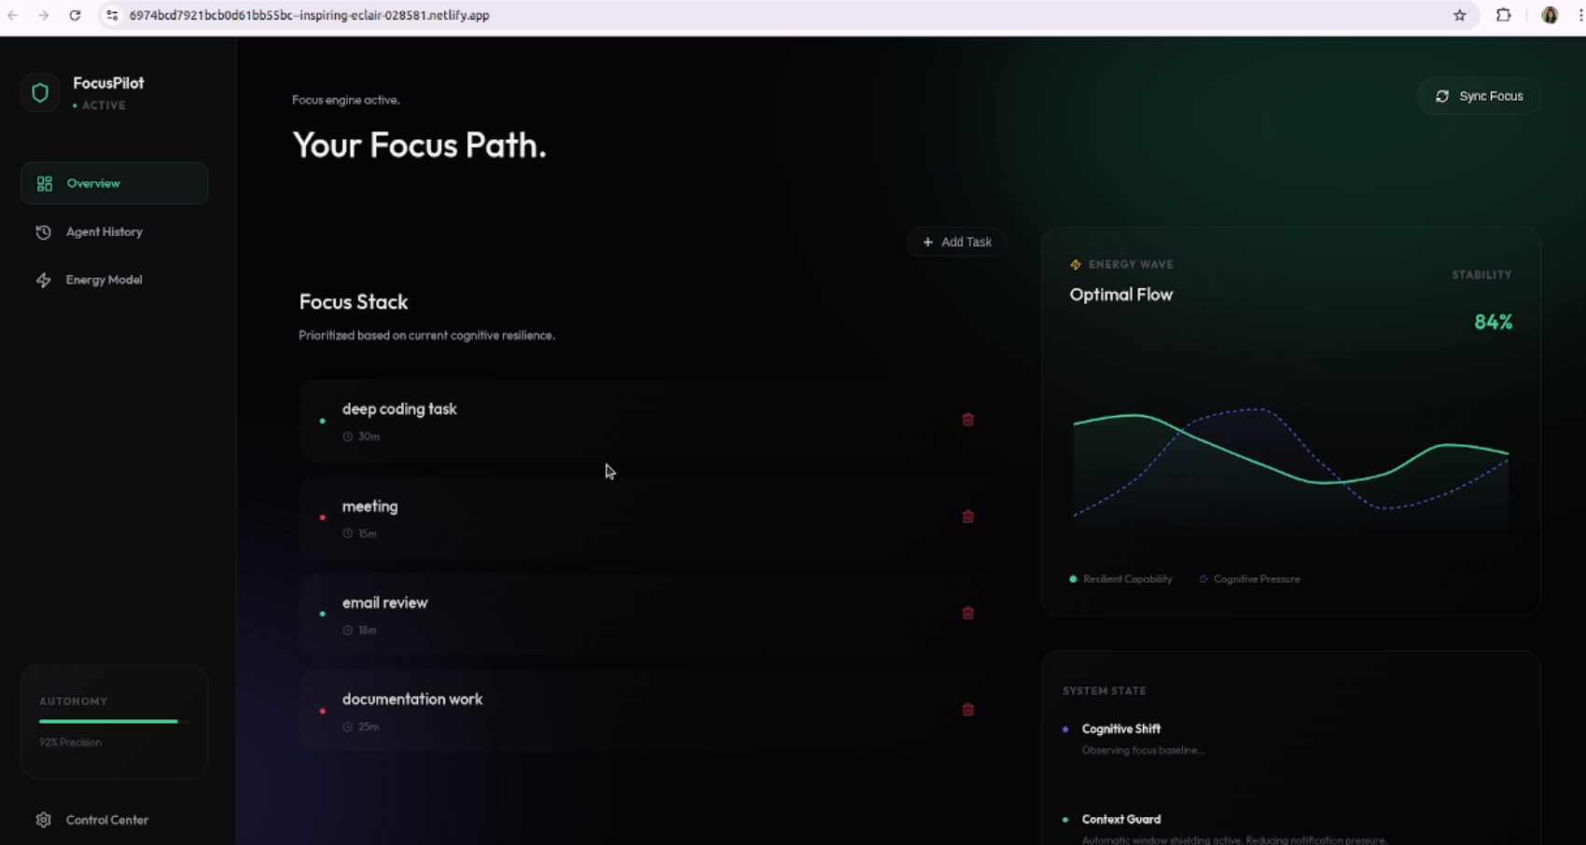
Task: Click the 30m duration clock icon
Action: (347, 436)
